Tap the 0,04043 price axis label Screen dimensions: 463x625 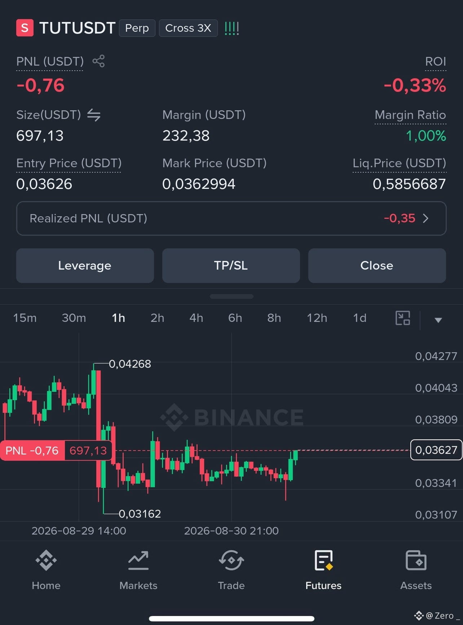[x=436, y=388]
